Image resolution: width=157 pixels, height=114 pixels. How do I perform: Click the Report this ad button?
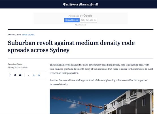point(72,20)
